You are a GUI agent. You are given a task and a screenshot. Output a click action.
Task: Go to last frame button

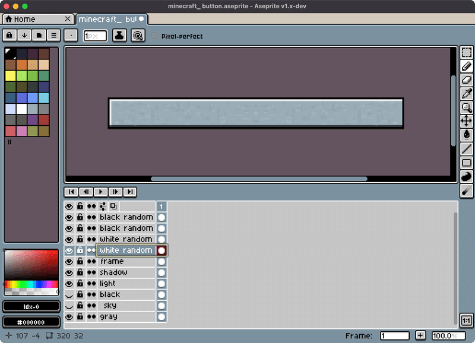[130, 192]
